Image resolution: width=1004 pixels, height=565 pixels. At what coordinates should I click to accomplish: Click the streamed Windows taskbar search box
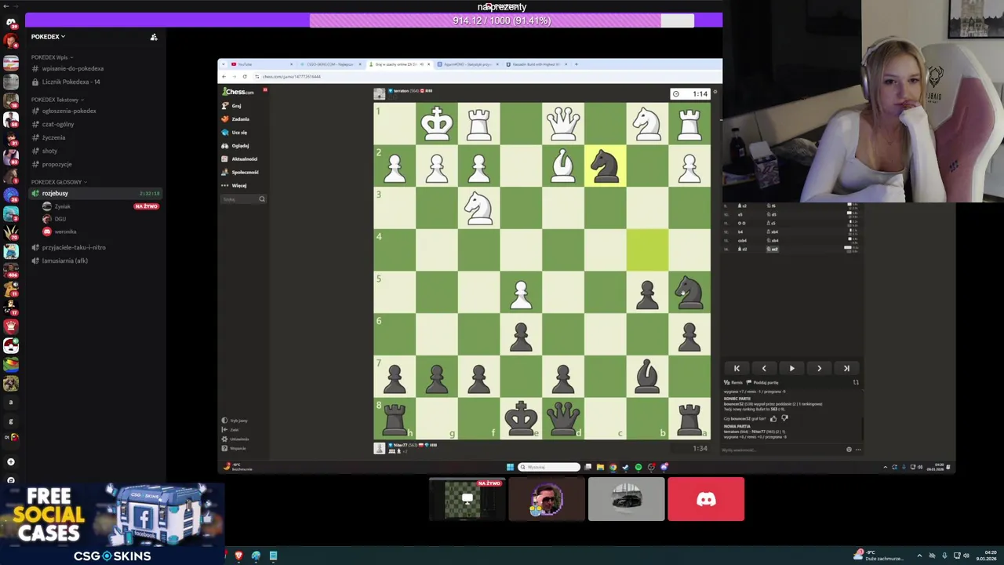pyautogui.click(x=548, y=467)
